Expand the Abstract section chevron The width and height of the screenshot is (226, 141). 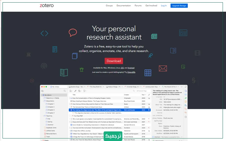pyautogui.click(x=182, y=137)
